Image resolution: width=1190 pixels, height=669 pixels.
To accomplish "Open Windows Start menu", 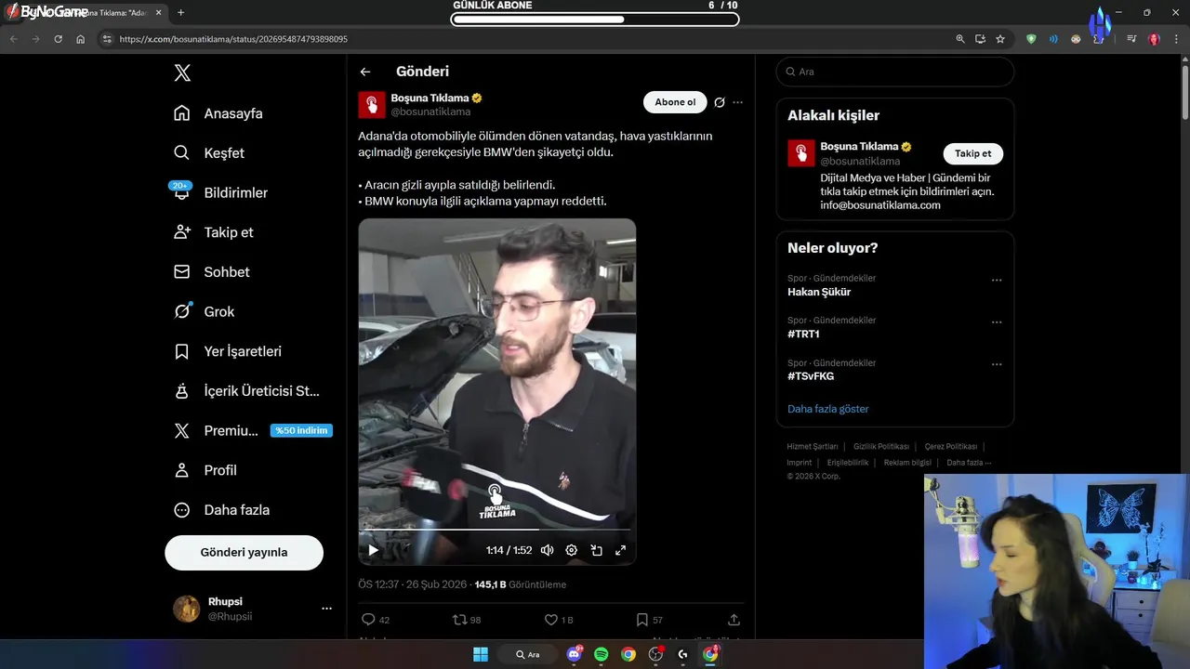I will (481, 654).
